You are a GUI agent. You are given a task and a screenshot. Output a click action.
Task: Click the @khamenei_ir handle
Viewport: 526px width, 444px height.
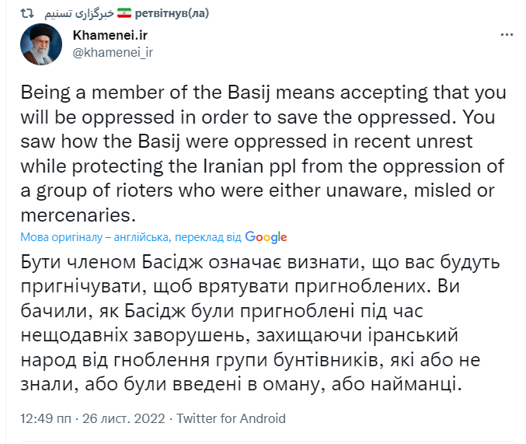(x=113, y=52)
